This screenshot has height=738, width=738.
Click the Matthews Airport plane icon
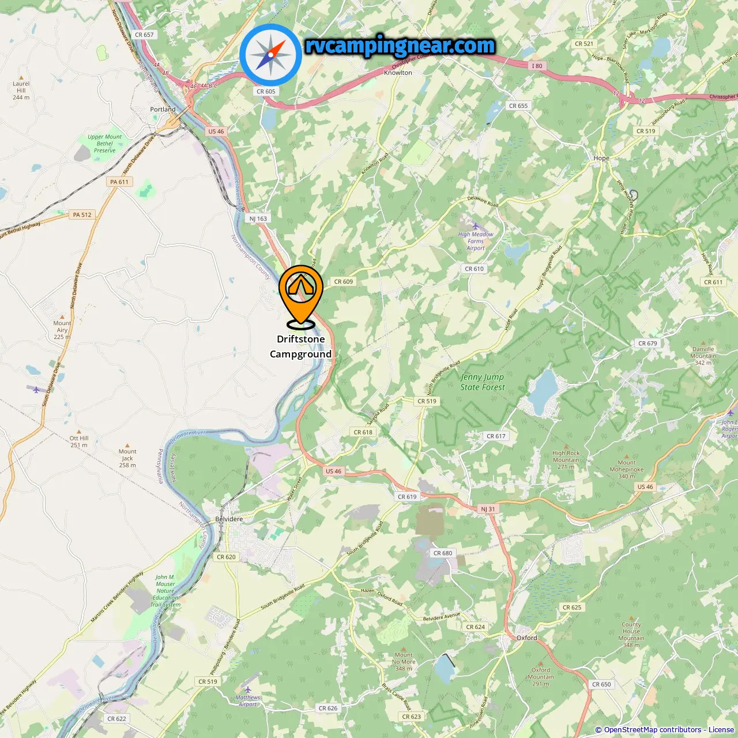click(248, 690)
